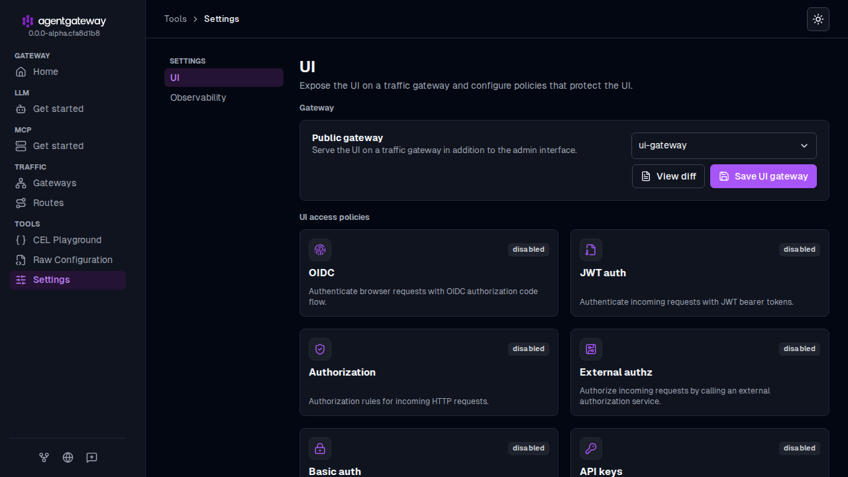Click the API keys disabled badge
The image size is (848, 477).
point(800,448)
